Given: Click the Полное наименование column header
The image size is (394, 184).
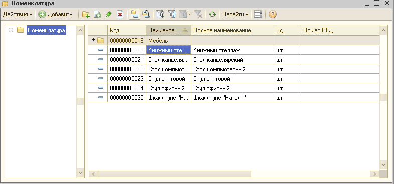Looking at the screenshot, I should point(232,30).
